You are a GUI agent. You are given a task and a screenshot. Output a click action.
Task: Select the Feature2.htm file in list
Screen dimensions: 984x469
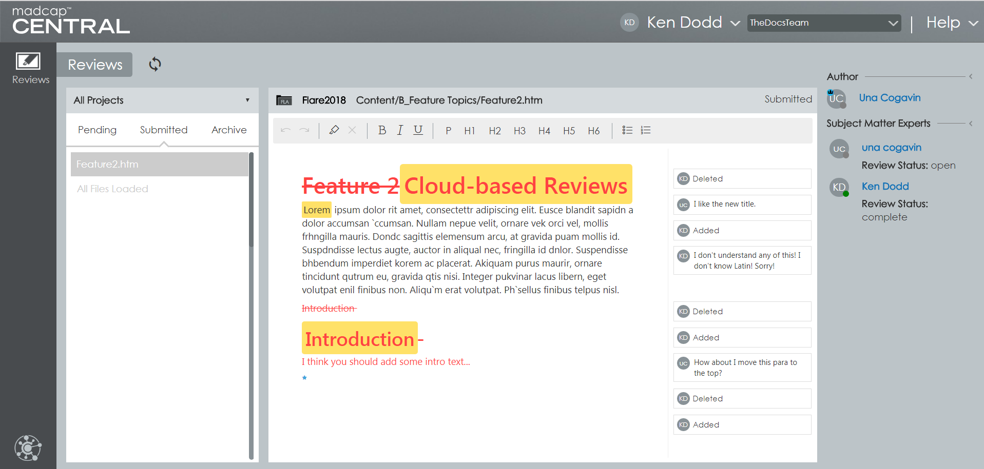point(160,164)
